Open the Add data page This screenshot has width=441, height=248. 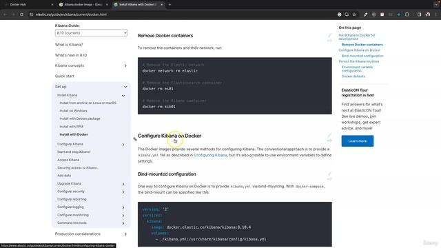(64, 176)
